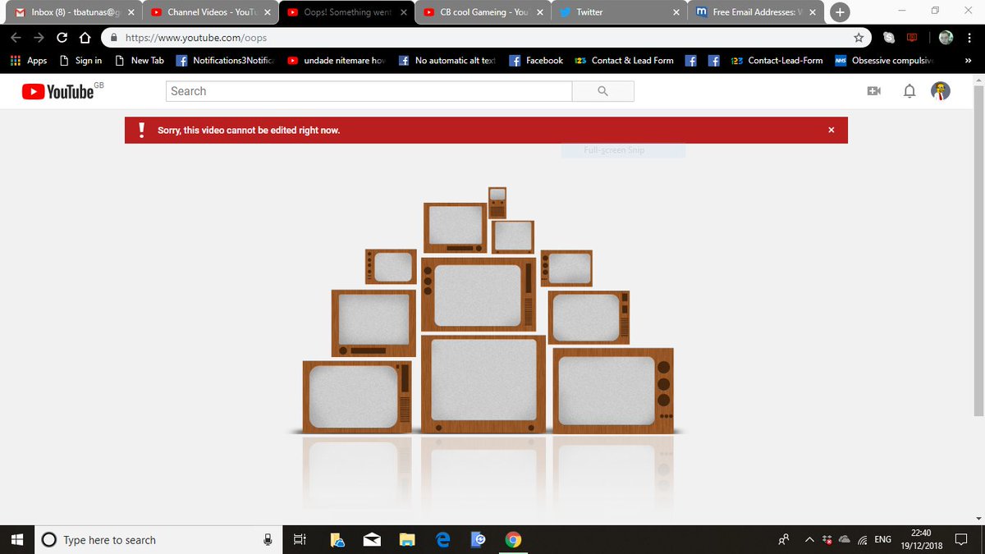This screenshot has width=985, height=554.
Task: Switch to the Channel Videos tab
Action: click(209, 12)
